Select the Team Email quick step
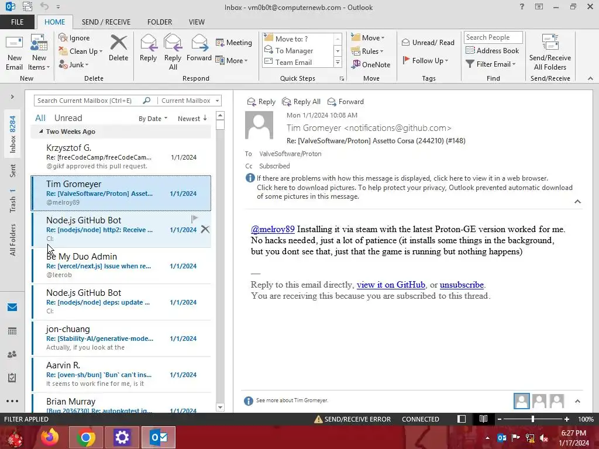Viewport: 599px width, 449px height. pos(298,62)
